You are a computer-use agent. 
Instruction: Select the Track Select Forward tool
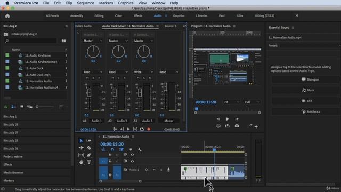point(89,141)
